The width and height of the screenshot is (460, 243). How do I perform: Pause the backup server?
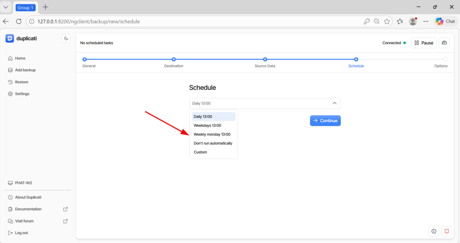(x=424, y=43)
